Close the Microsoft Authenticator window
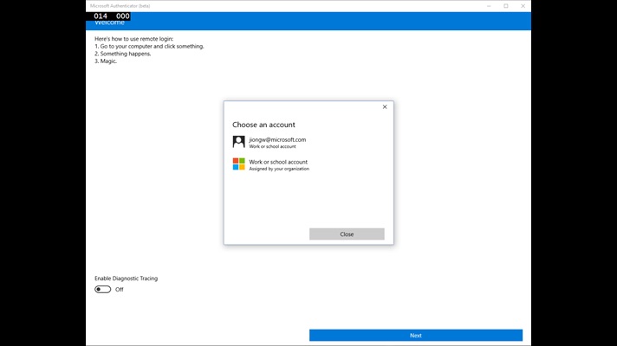This screenshot has height=346, width=617. click(523, 5)
